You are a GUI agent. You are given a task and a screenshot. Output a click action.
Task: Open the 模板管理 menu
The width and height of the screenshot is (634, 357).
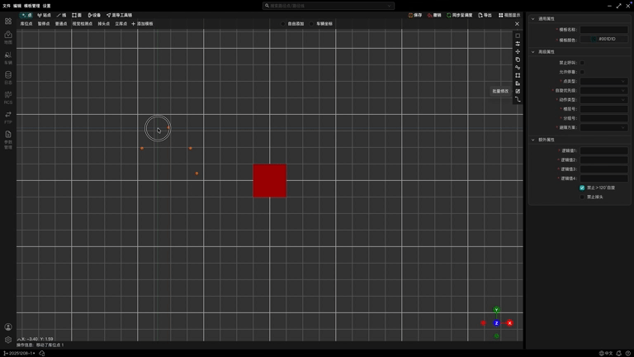[31, 6]
